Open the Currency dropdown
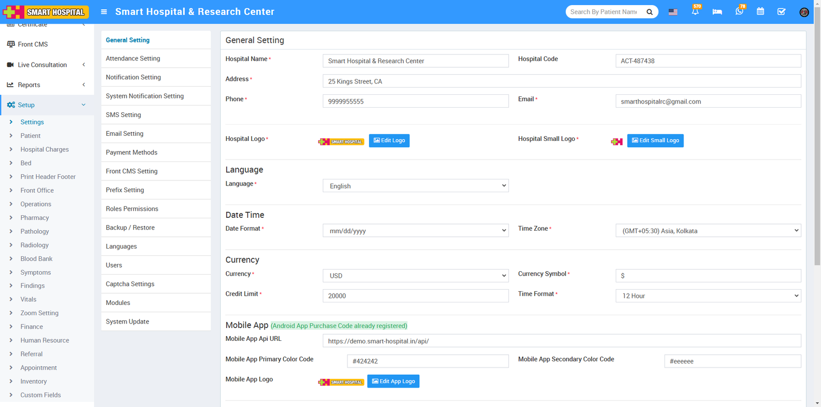 [415, 276]
